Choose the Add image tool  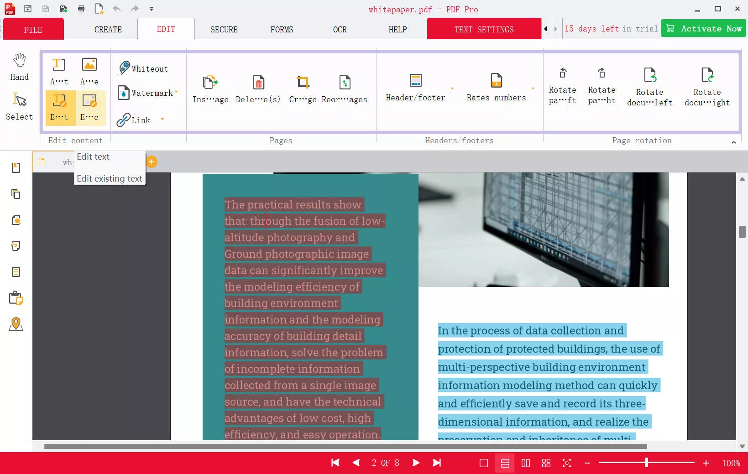click(89, 71)
